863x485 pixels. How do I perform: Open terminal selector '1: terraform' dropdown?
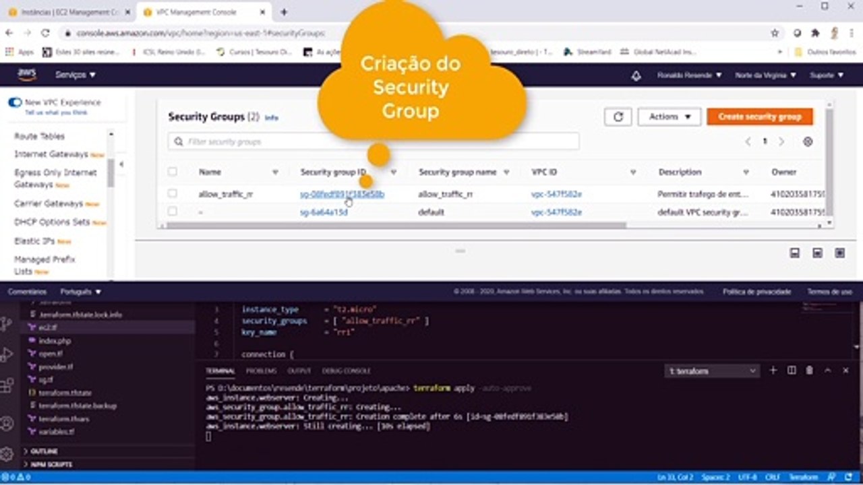(712, 370)
